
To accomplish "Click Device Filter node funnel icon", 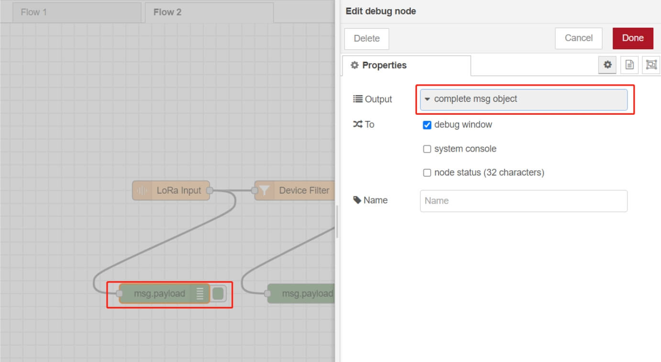I will (264, 190).
